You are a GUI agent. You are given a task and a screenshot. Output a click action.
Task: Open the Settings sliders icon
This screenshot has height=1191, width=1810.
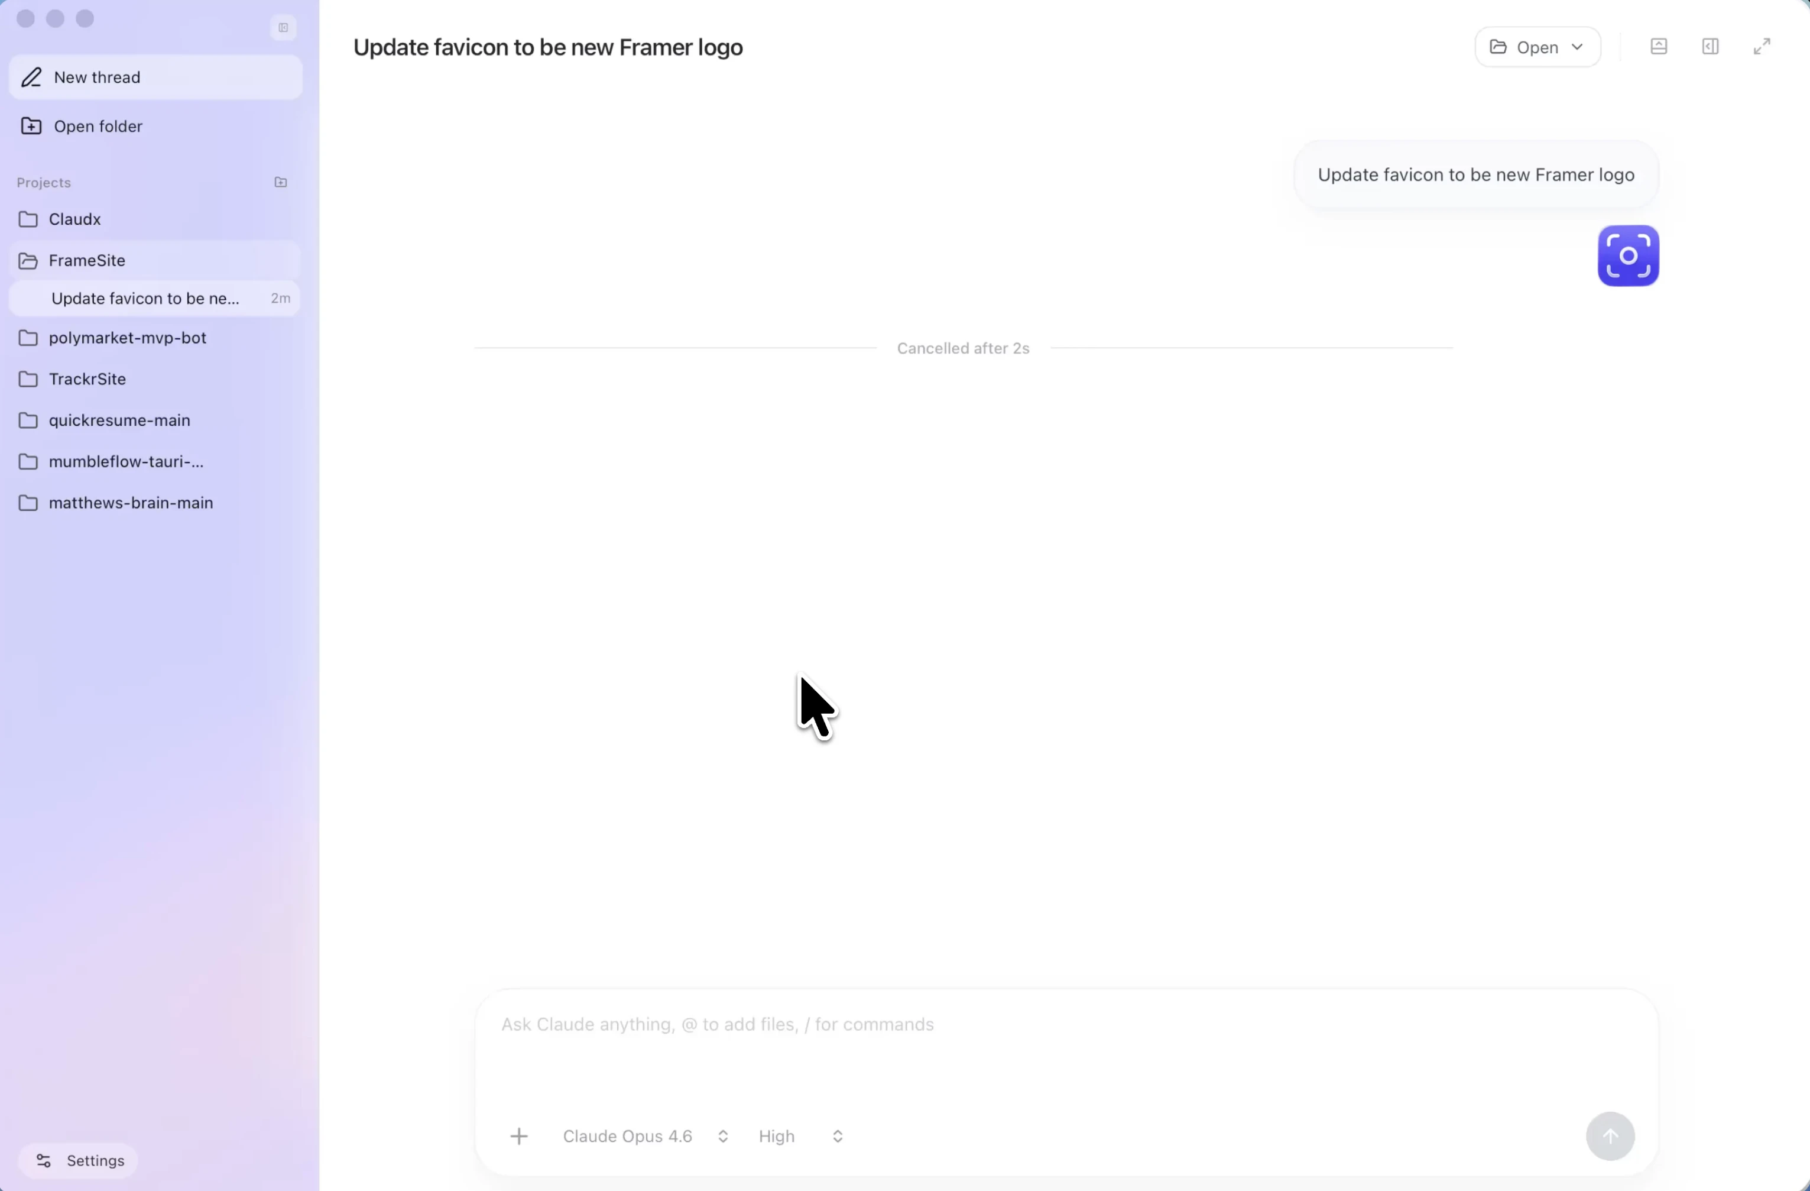(44, 1161)
